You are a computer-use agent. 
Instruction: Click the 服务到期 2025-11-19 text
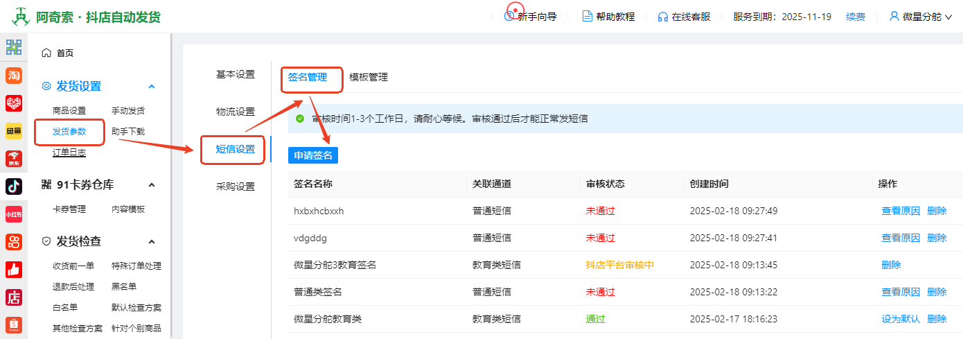(782, 17)
